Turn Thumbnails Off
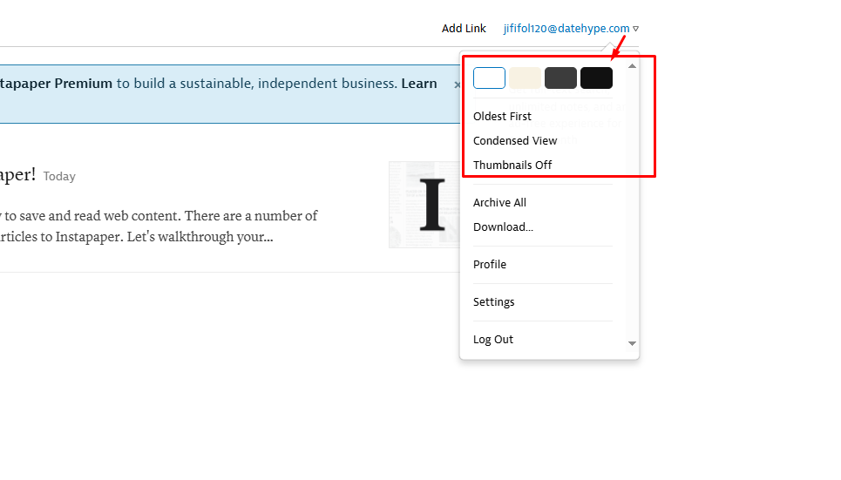The height and width of the screenshot is (480, 841). tap(512, 165)
